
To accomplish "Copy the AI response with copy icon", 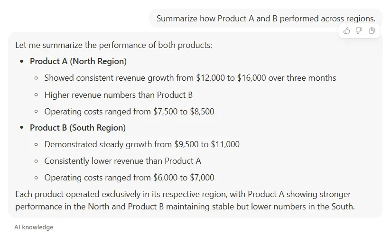I will [372, 31].
